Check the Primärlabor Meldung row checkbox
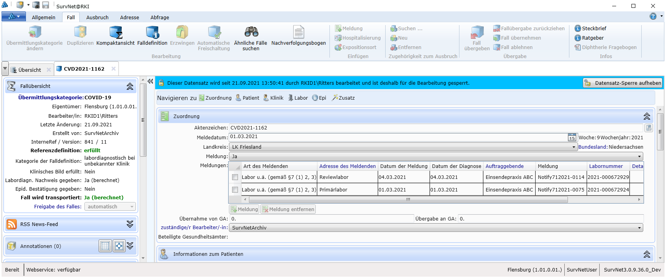Image resolution: width=666 pixels, height=277 pixels. 235,190
